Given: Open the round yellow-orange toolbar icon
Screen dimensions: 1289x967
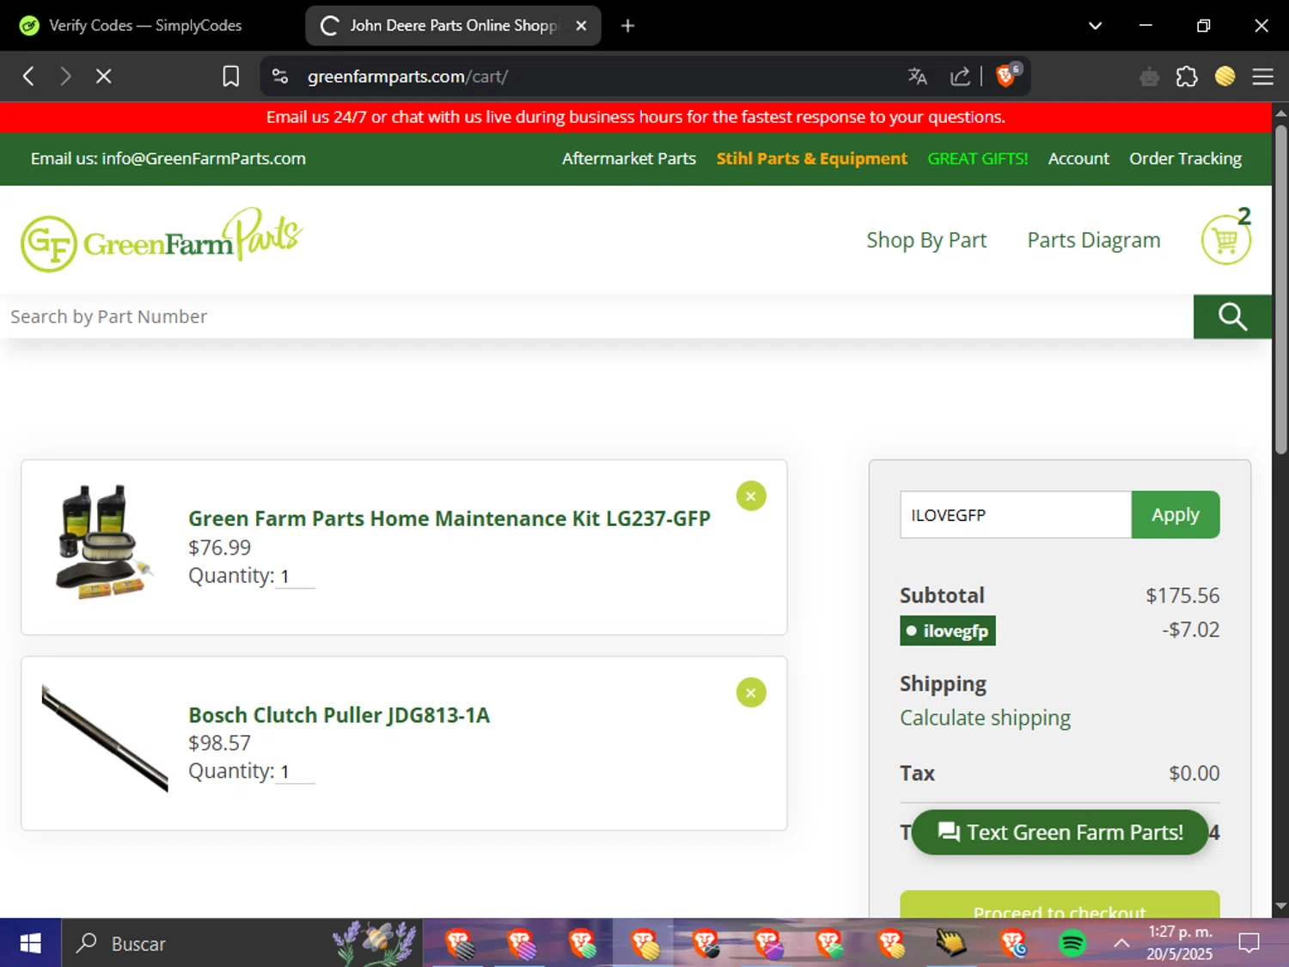Looking at the screenshot, I should (x=1225, y=77).
